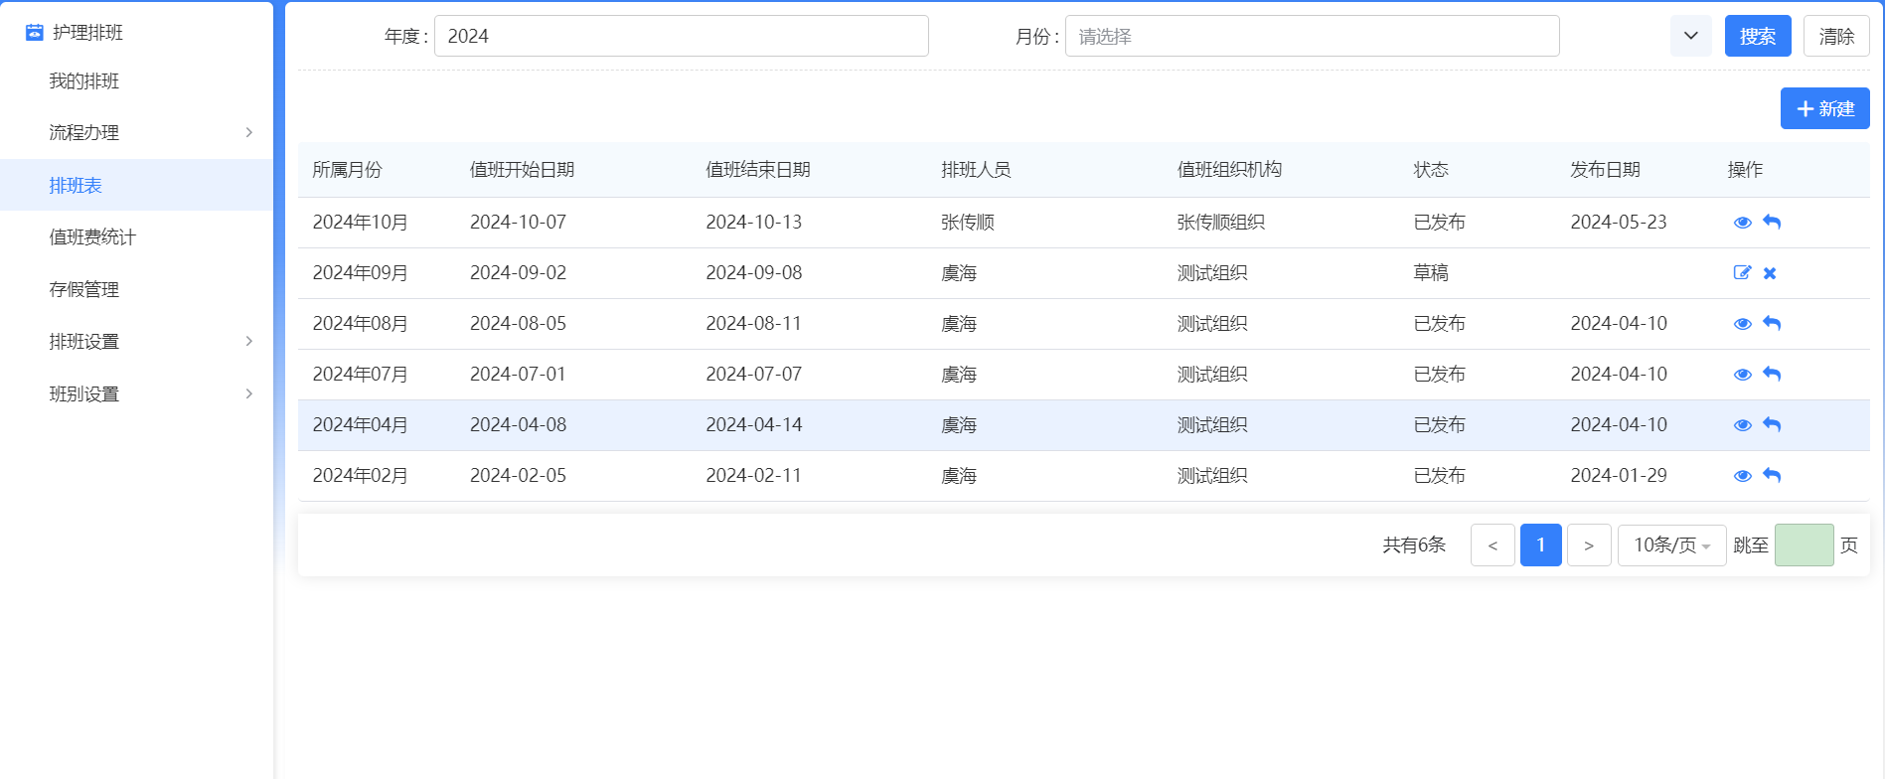Revoke the 2024年07月 schedule with arrow icon
This screenshot has width=1885, height=779.
(1772, 374)
